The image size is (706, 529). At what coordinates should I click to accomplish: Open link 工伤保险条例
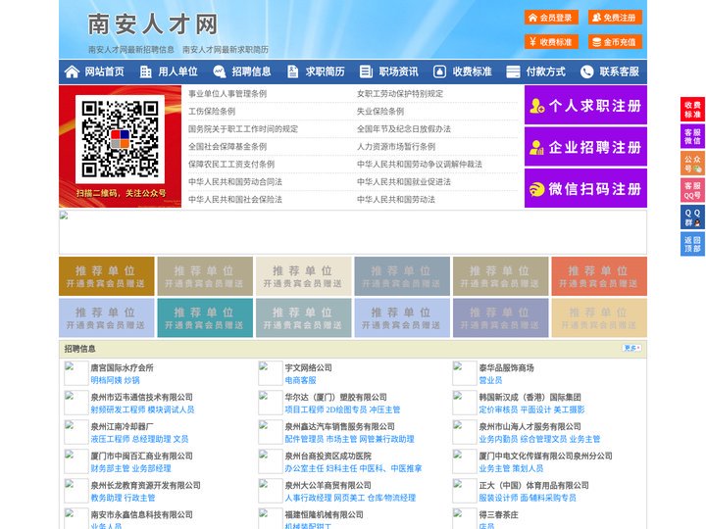[212, 111]
